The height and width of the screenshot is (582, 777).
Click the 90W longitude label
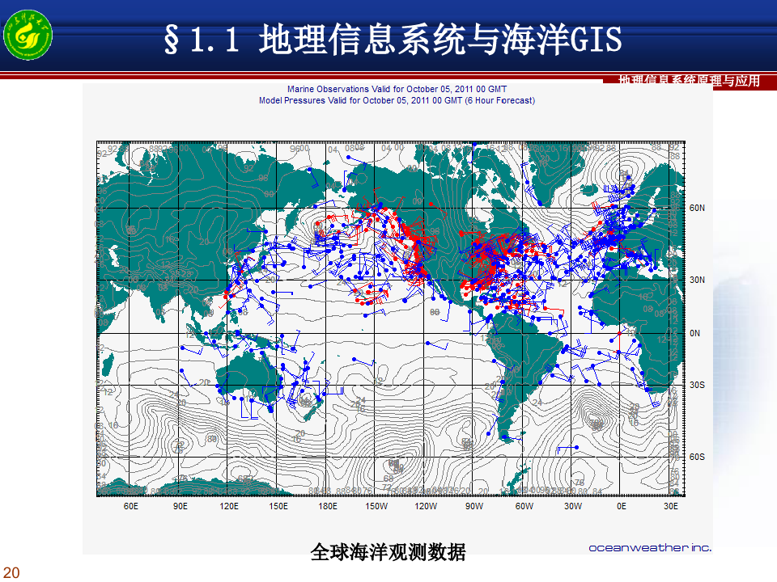click(474, 506)
